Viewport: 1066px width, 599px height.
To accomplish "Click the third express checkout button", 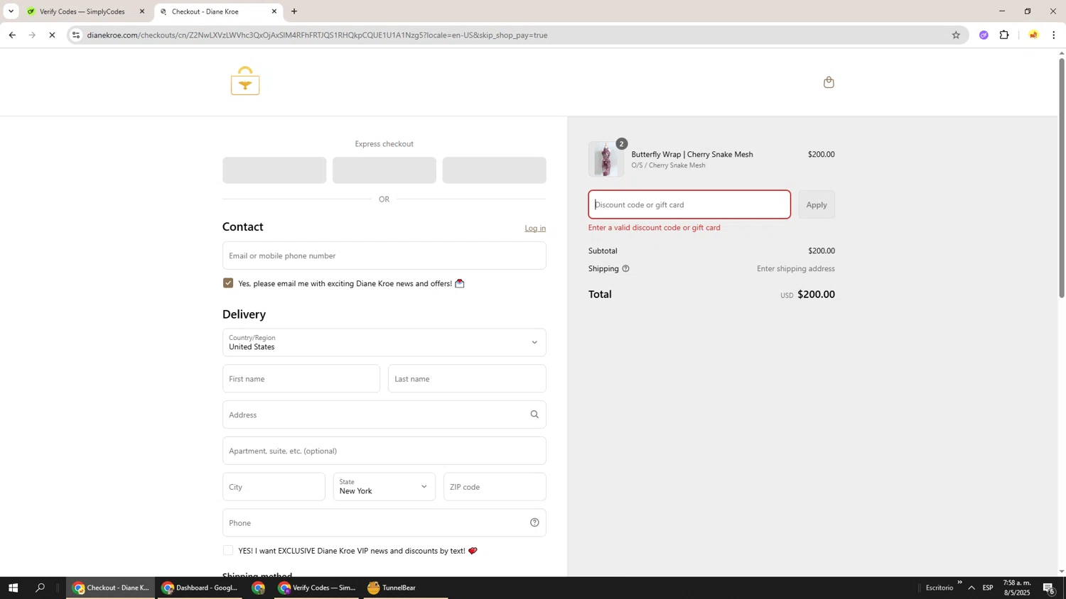I will pyautogui.click(x=495, y=170).
